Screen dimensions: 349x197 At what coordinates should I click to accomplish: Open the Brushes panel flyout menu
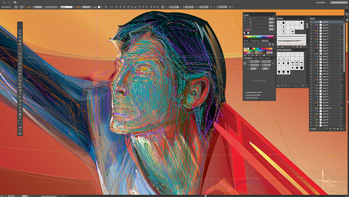coord(307,18)
